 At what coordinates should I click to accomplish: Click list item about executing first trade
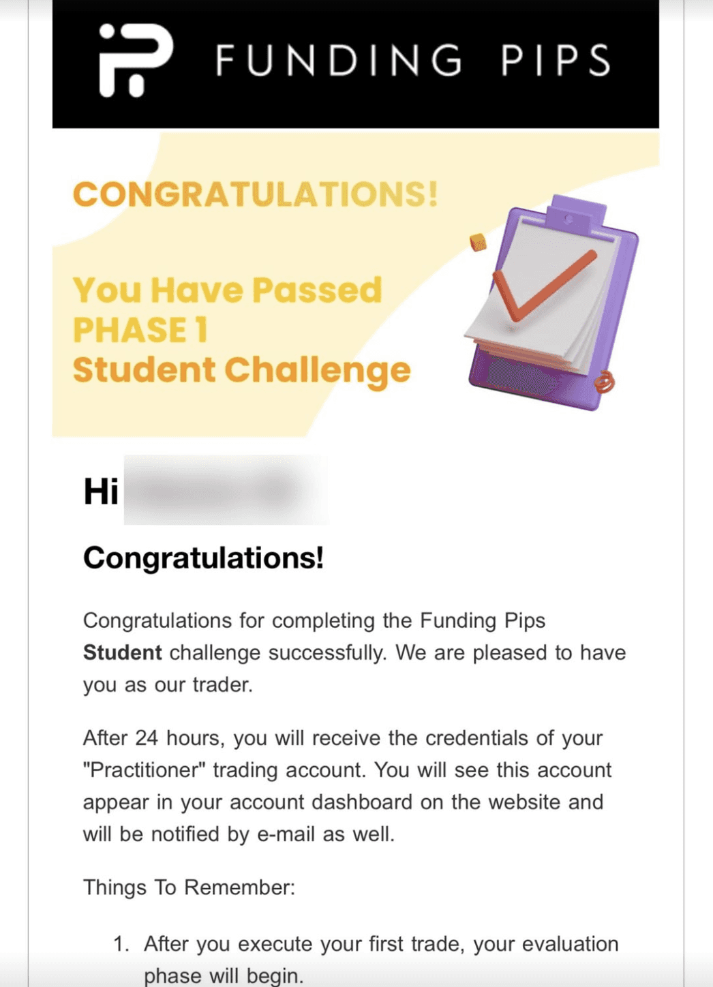click(366, 960)
